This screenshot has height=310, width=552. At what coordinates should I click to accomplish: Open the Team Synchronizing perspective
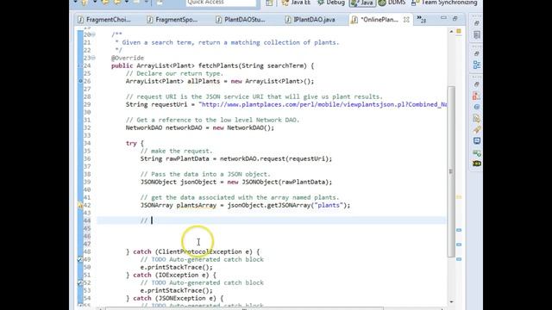(444, 3)
